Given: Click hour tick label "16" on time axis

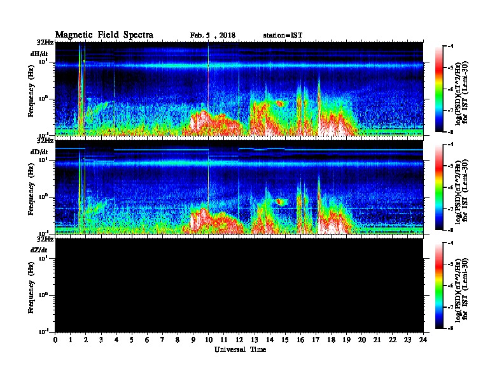Looking at the screenshot, I should [300, 340].
